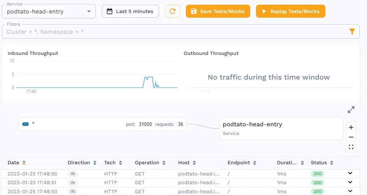The width and height of the screenshot is (367, 195).
Task: Click the 200 status in 17:48:55 row
Action: click(317, 174)
